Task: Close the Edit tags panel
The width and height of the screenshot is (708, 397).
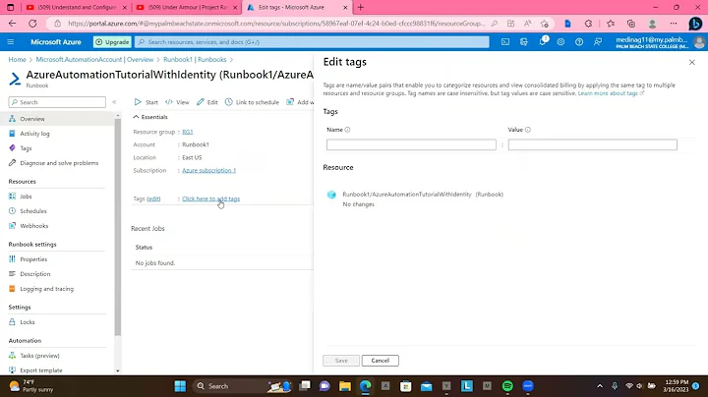Action: 691,62
